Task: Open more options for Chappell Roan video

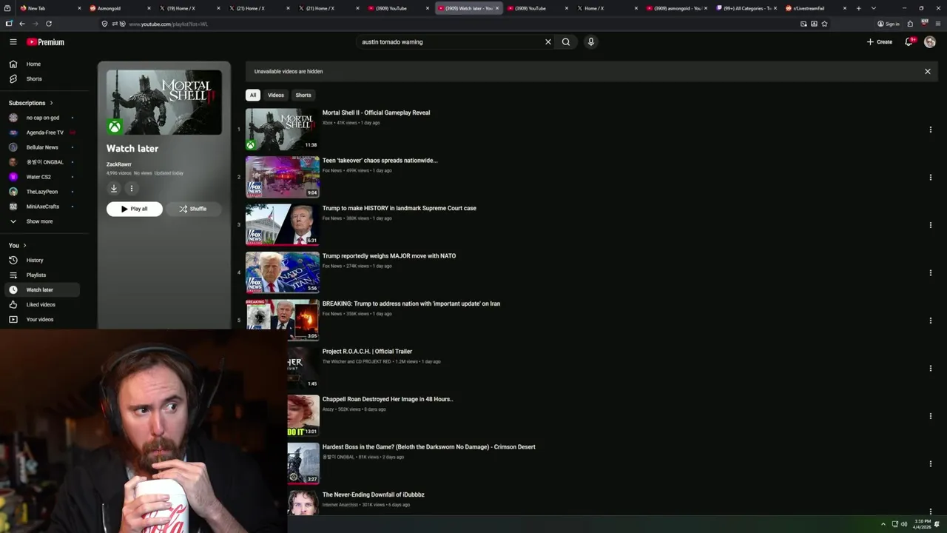Action: (x=930, y=416)
